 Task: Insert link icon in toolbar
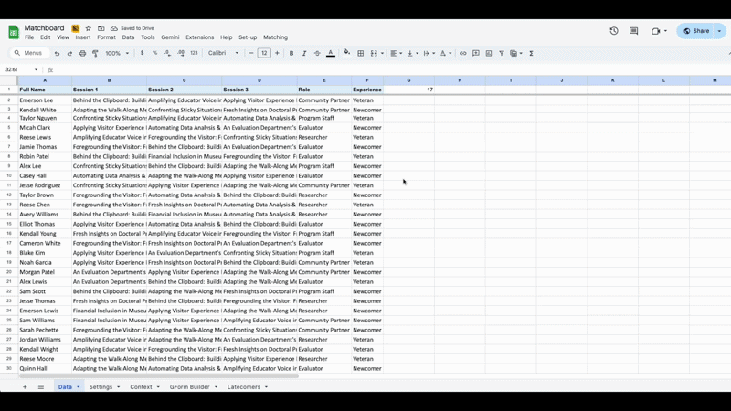[462, 53]
